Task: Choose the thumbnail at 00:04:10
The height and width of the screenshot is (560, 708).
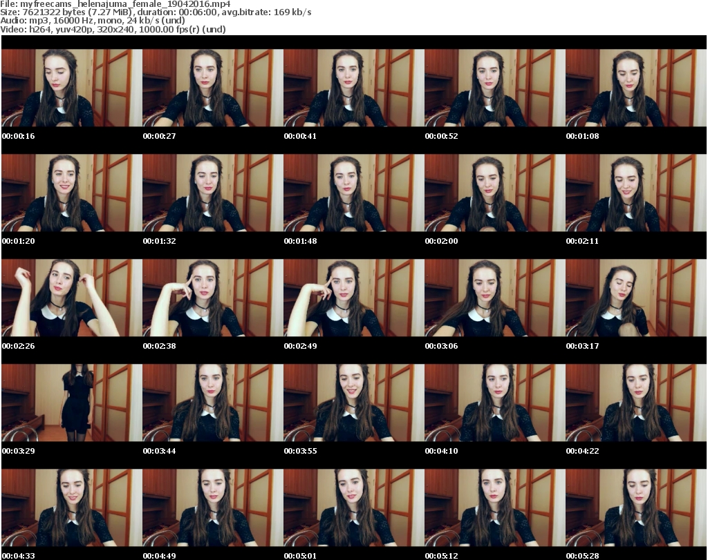Action: [495, 403]
